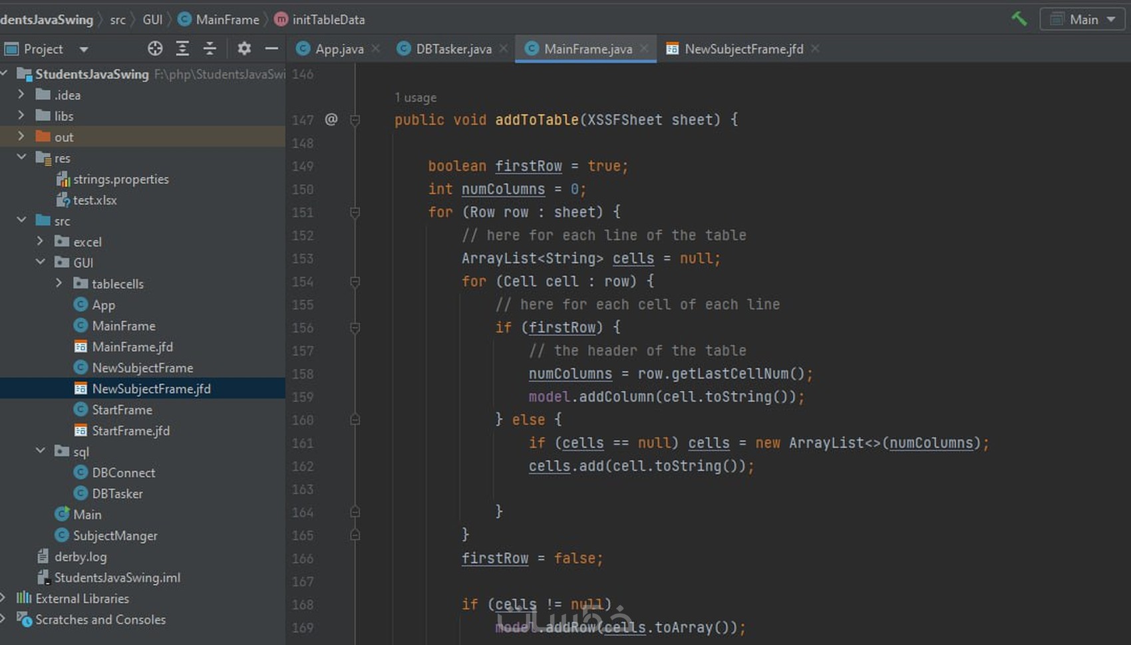Collapse the GUI package
This screenshot has height=645, width=1131.
click(x=40, y=262)
